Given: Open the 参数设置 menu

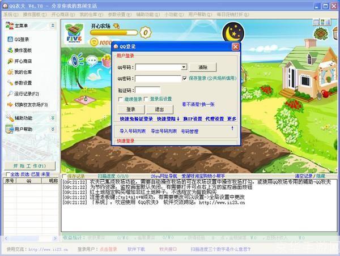Looking at the screenshot, I should coord(120,15).
